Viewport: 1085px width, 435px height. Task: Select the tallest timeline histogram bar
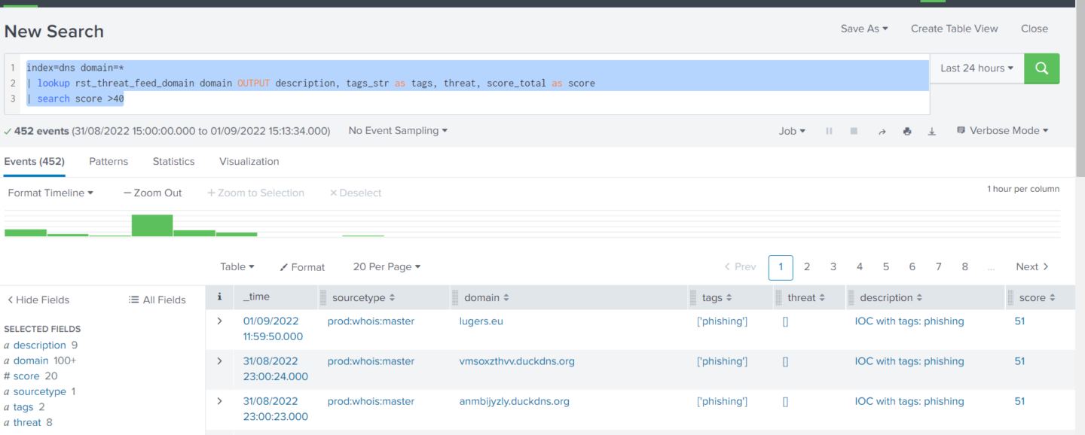(x=151, y=224)
